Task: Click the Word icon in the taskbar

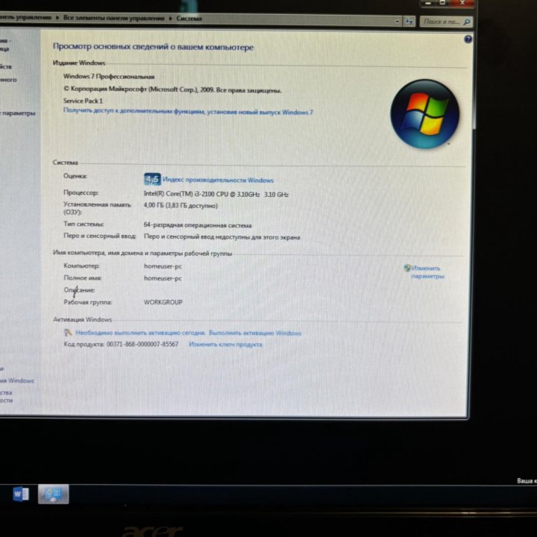Action: click(x=21, y=494)
